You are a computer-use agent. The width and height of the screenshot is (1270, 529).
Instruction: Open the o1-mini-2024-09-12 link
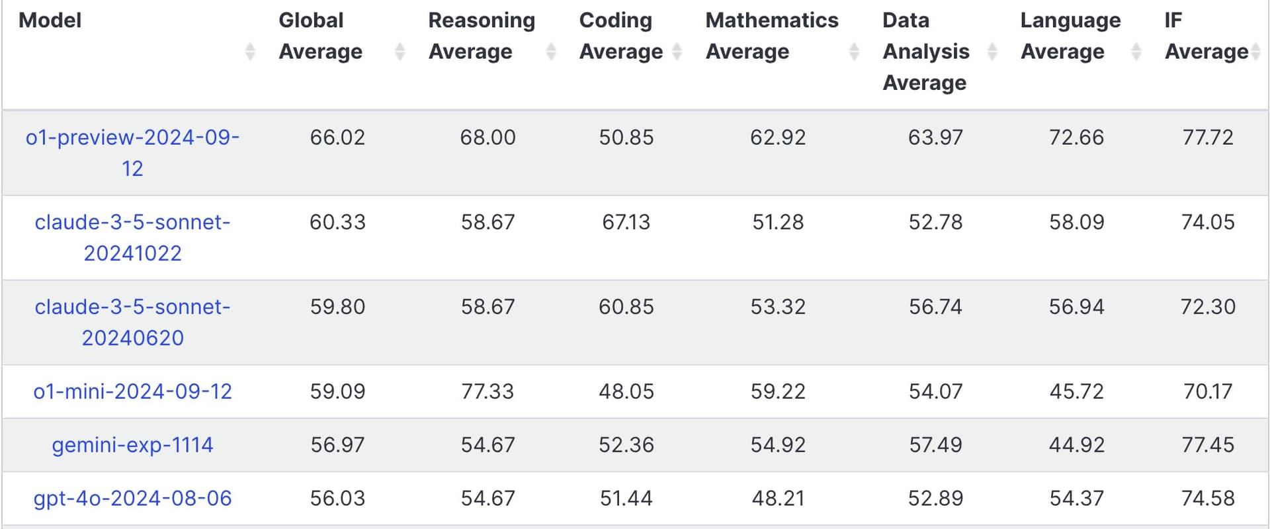click(132, 391)
